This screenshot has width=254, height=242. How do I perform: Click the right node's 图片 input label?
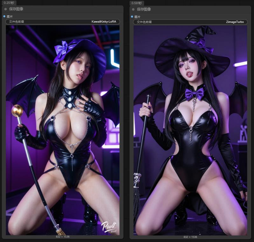coord(137,17)
